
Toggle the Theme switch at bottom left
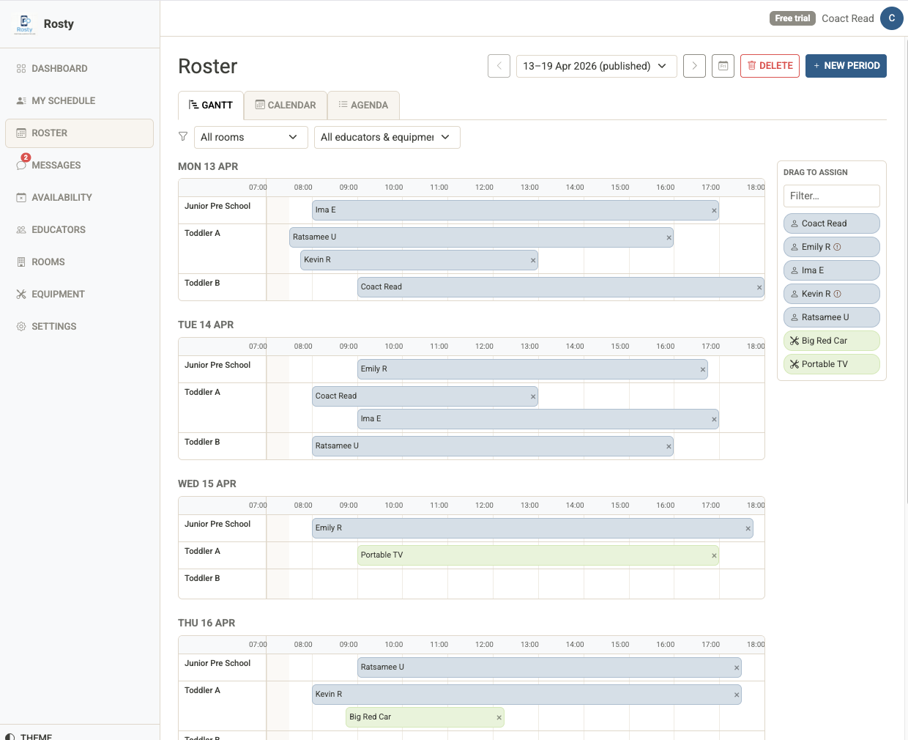pyautogui.click(x=34, y=736)
